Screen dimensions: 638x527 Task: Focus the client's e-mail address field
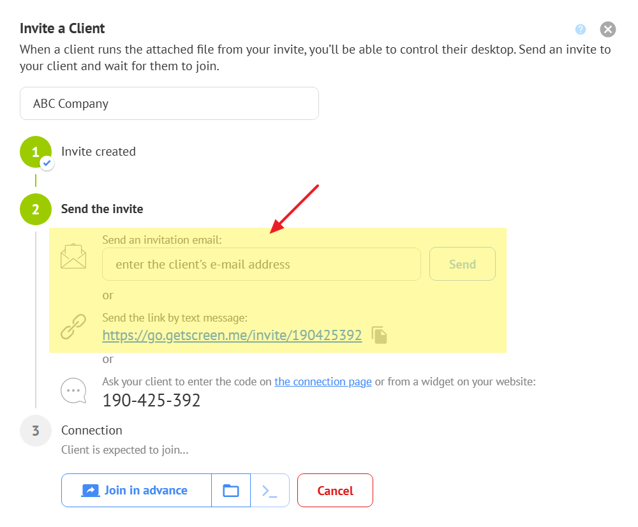click(x=262, y=264)
